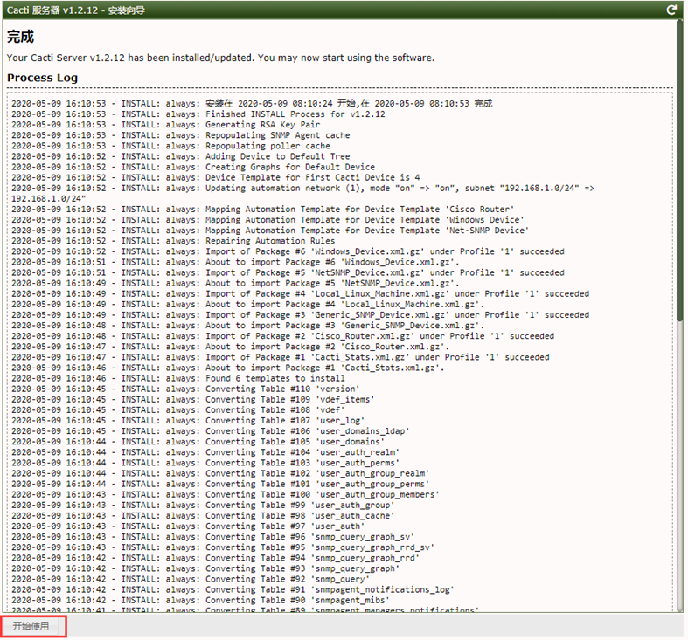
Task: Click log line mentioning 'Net-SNMP Device' template
Action: pyautogui.click(x=270, y=231)
